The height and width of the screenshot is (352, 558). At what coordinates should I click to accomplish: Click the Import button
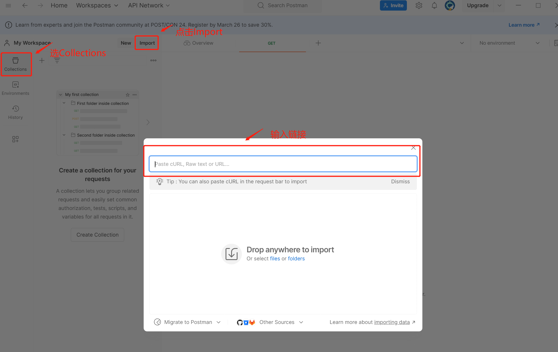(x=147, y=43)
